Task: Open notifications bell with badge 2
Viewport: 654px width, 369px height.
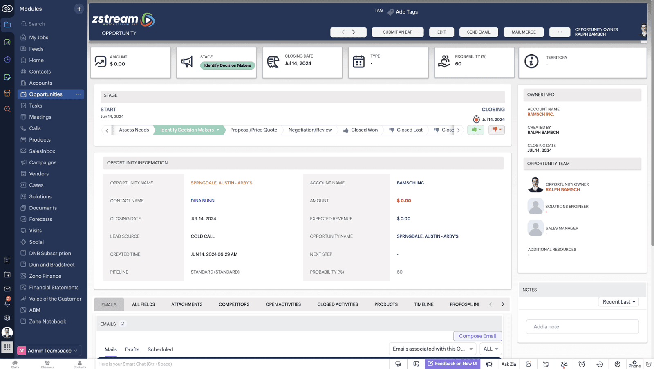Action: pyautogui.click(x=7, y=302)
